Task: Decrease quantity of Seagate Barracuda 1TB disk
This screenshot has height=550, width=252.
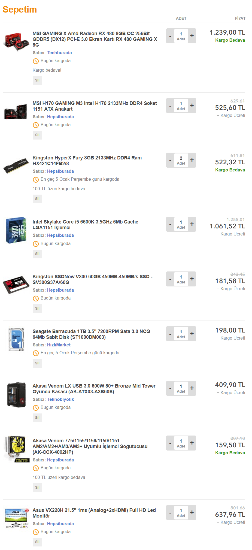Action: point(170,334)
